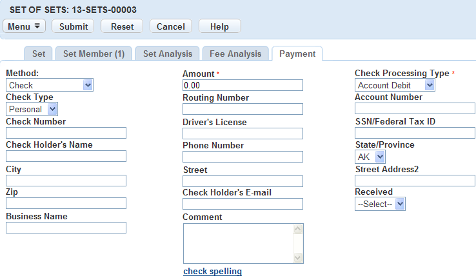Viewport: 476px width, 278px height.
Task: Open the Check Processing Type dropdown
Action: (395, 85)
